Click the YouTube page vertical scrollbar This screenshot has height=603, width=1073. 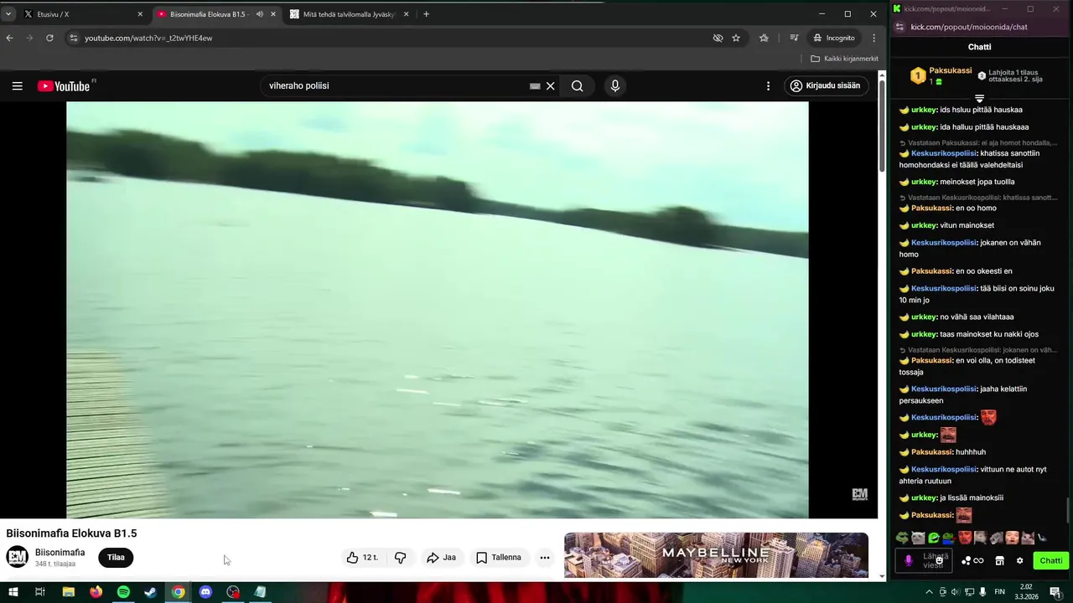point(882,126)
